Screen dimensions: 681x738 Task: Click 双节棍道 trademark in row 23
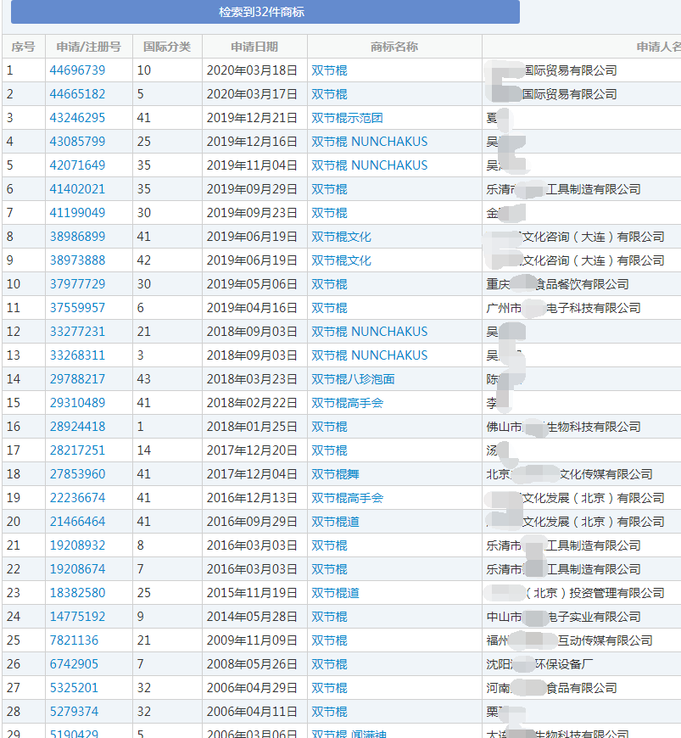tap(335, 593)
